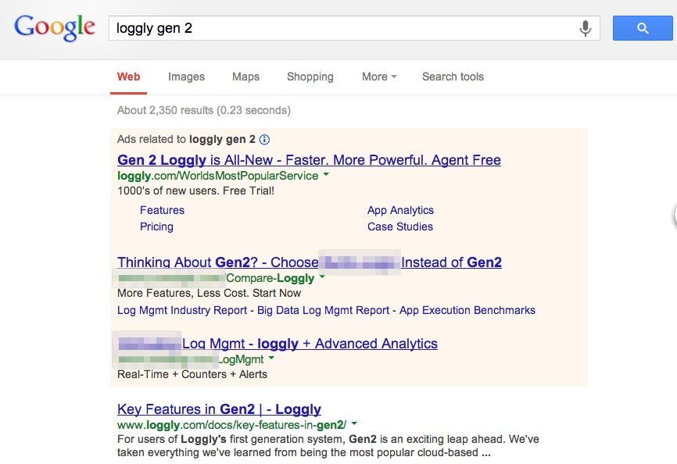Open the Shopping tab
The image size is (677, 464).
click(310, 77)
